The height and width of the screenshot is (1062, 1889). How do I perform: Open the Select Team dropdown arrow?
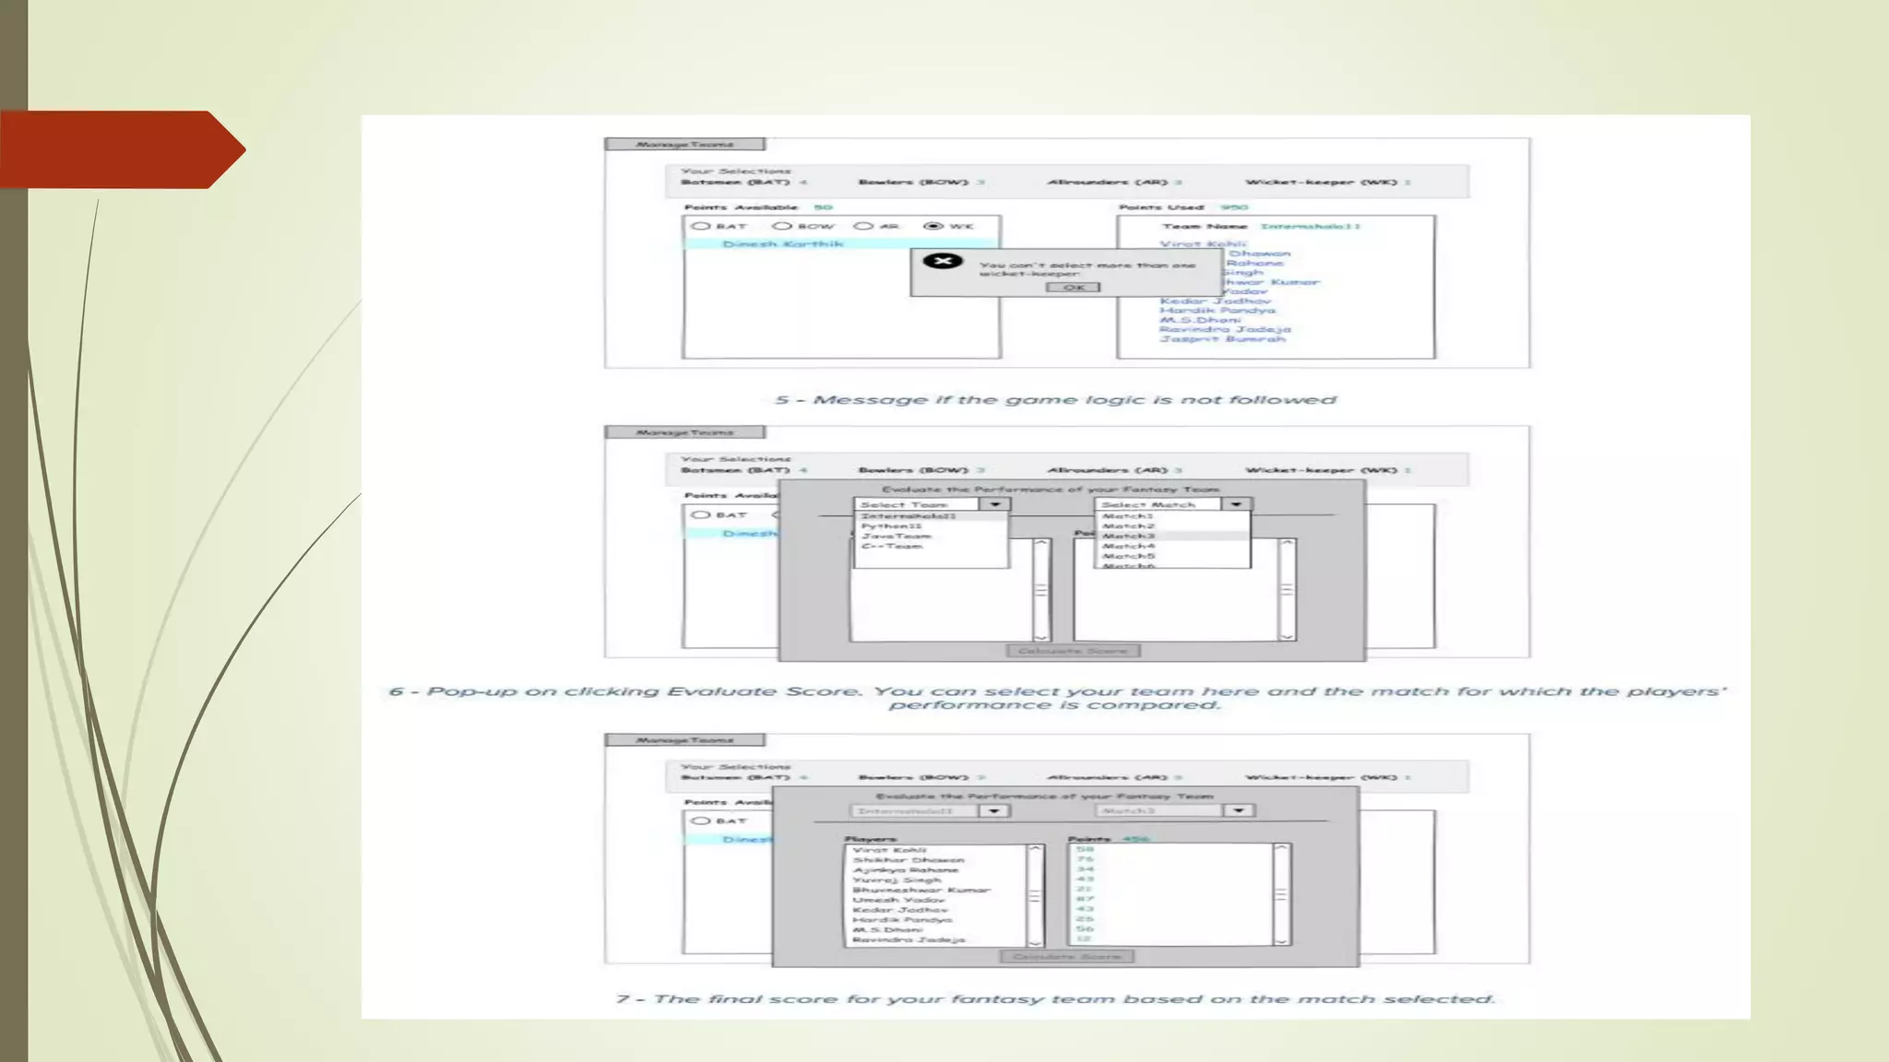pos(994,504)
